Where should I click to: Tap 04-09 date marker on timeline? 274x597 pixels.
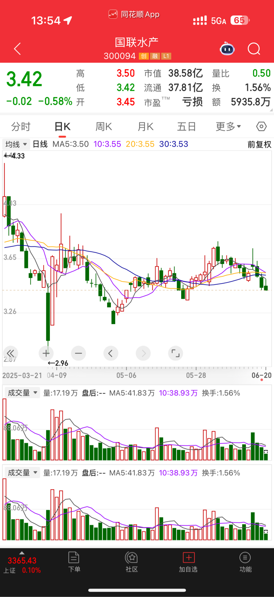tap(57, 375)
